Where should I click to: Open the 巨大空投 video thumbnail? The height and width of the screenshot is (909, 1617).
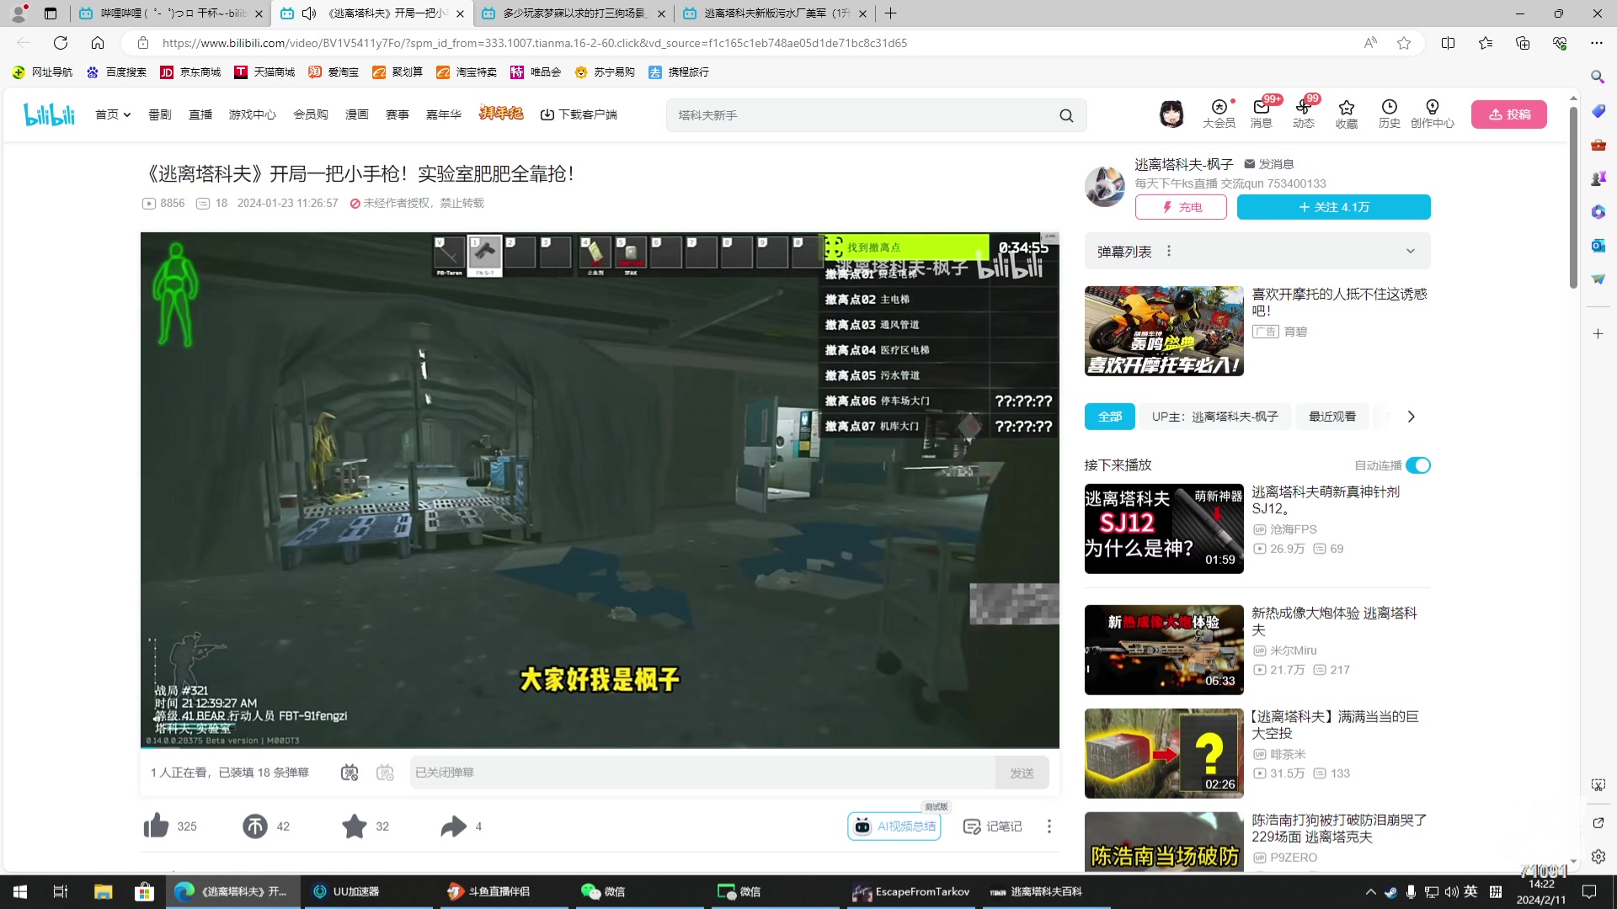[x=1164, y=753]
